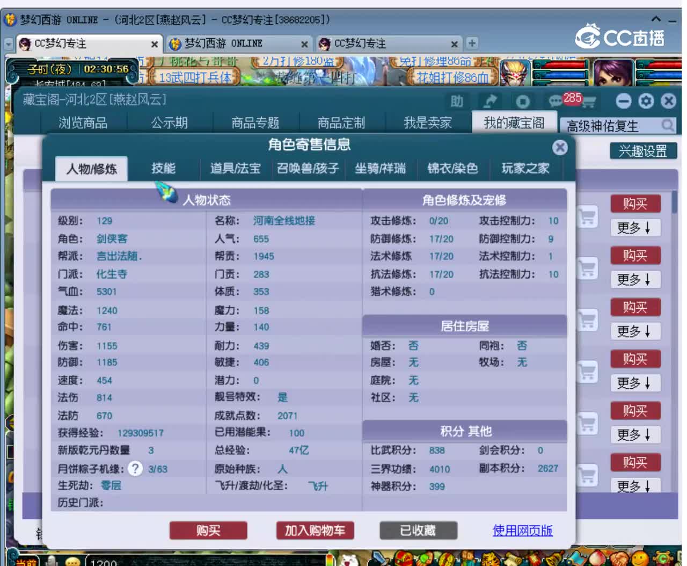Click 加入购物车 button

tap(315, 531)
